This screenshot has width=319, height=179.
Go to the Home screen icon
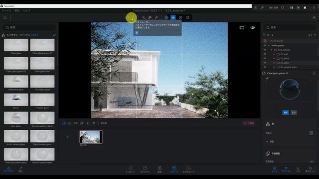point(5,18)
